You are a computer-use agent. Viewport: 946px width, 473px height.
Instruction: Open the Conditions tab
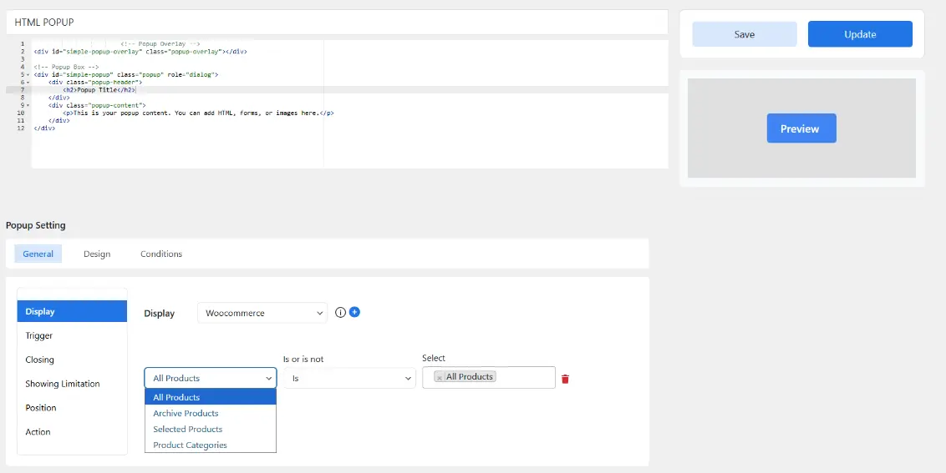click(161, 254)
